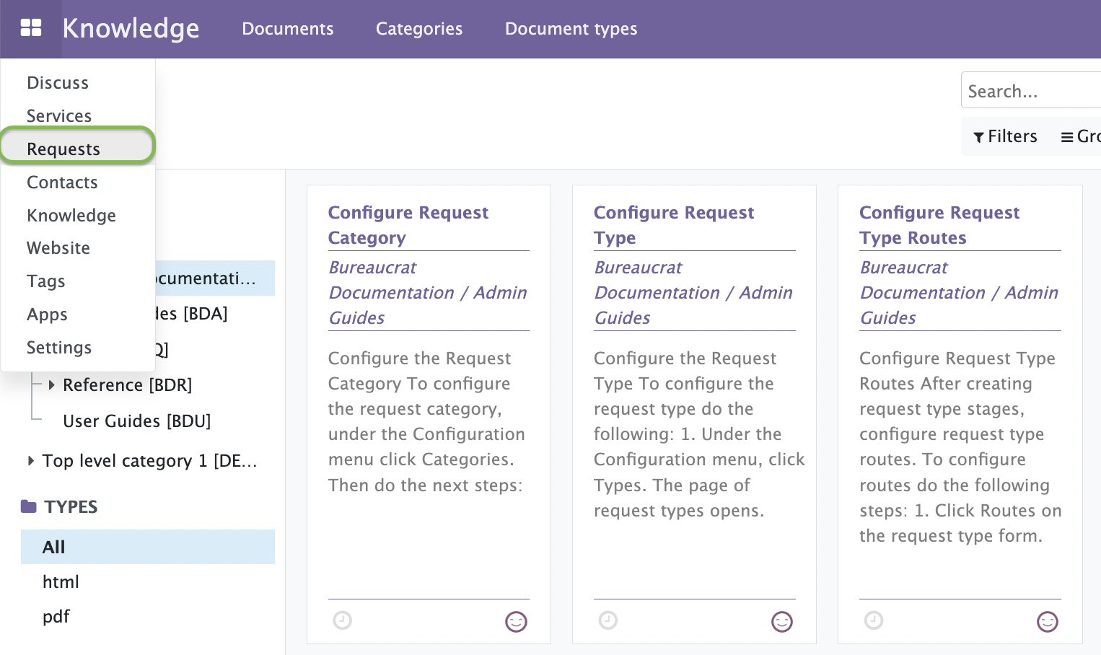
Task: Click the TYPES section heading
Action: (71, 507)
